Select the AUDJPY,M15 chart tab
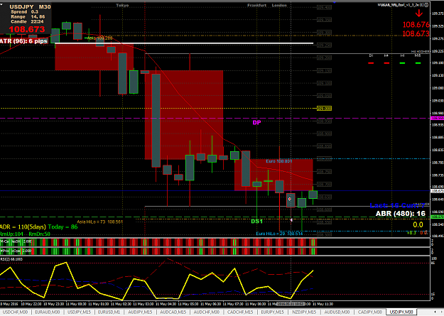 click(140, 312)
